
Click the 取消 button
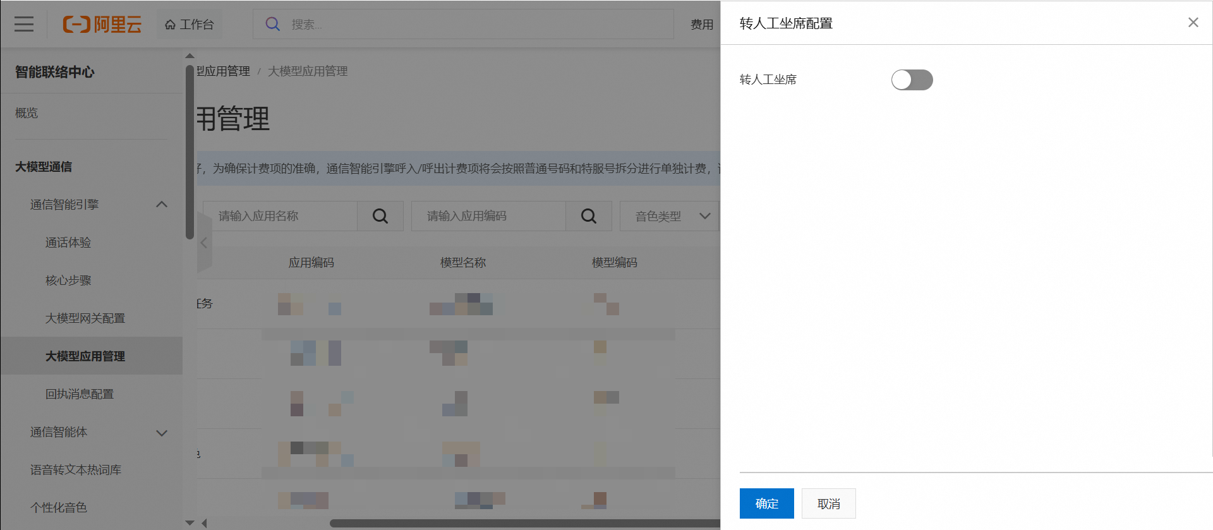(828, 503)
